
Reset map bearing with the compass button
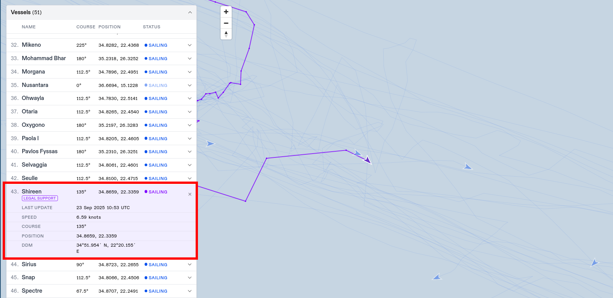(x=226, y=34)
